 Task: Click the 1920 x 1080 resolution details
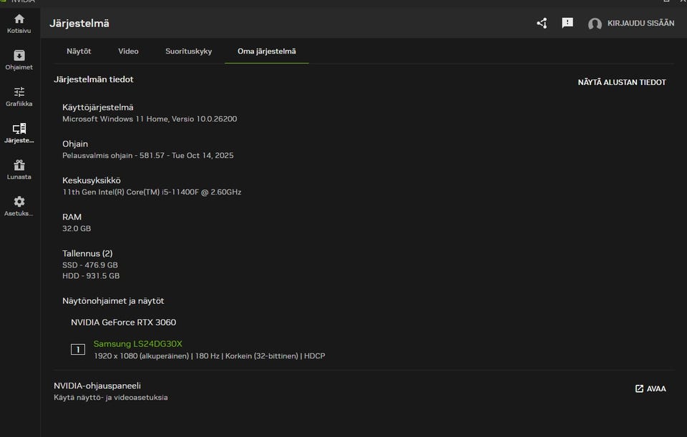tap(210, 356)
